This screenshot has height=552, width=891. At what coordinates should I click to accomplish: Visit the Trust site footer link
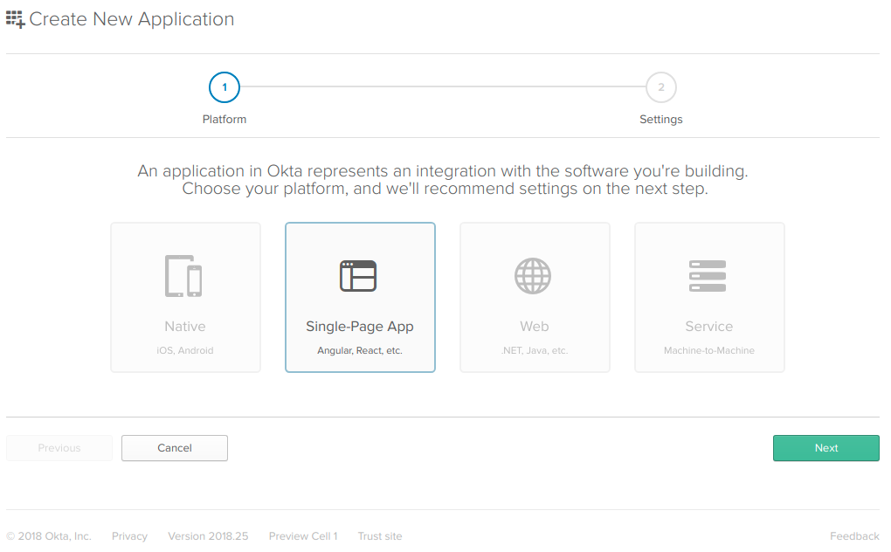[380, 536]
